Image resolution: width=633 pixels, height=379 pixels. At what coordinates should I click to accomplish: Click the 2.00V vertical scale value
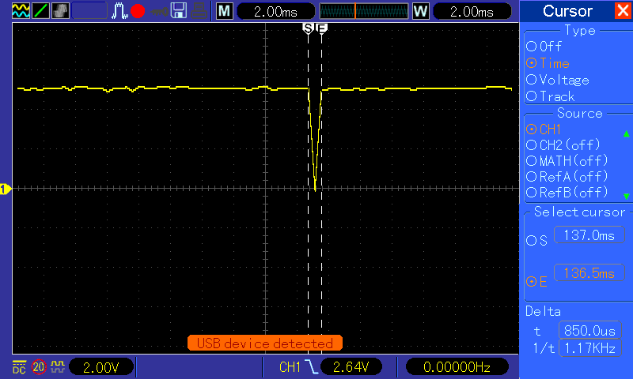tap(101, 367)
